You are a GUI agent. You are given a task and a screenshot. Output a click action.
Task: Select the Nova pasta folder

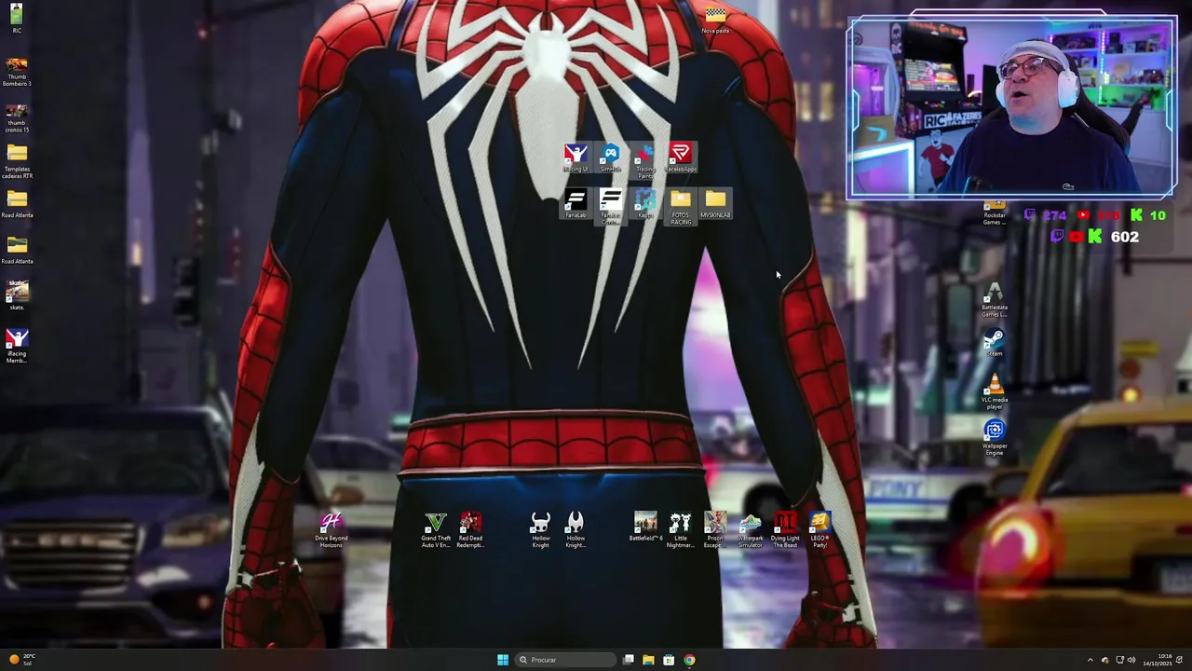click(x=715, y=20)
